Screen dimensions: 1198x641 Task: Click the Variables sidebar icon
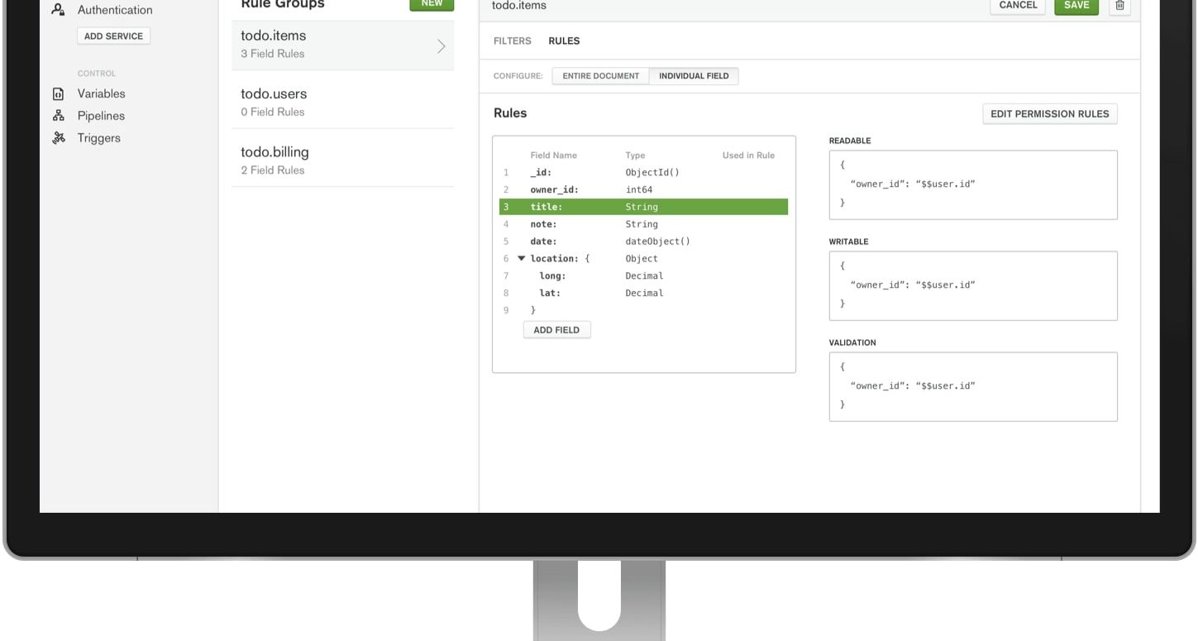click(58, 94)
